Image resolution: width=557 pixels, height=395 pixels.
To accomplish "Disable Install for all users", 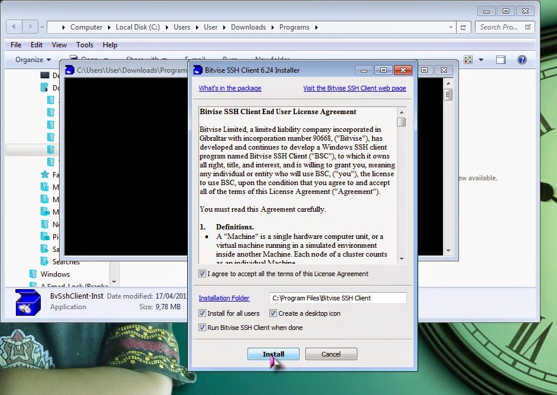I will [x=202, y=313].
